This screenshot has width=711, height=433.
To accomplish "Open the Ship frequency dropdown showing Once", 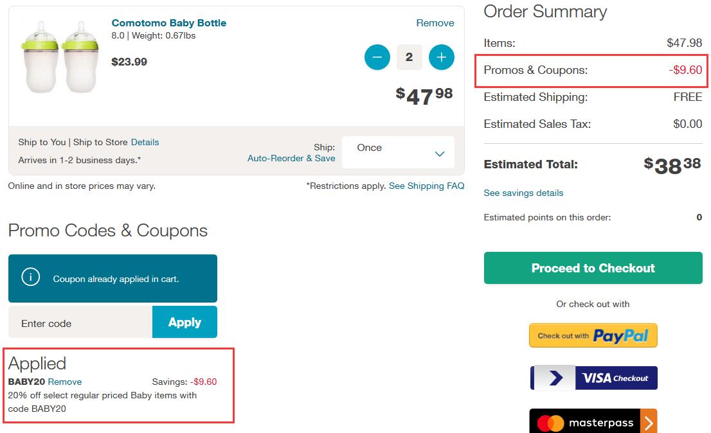I will 398,152.
